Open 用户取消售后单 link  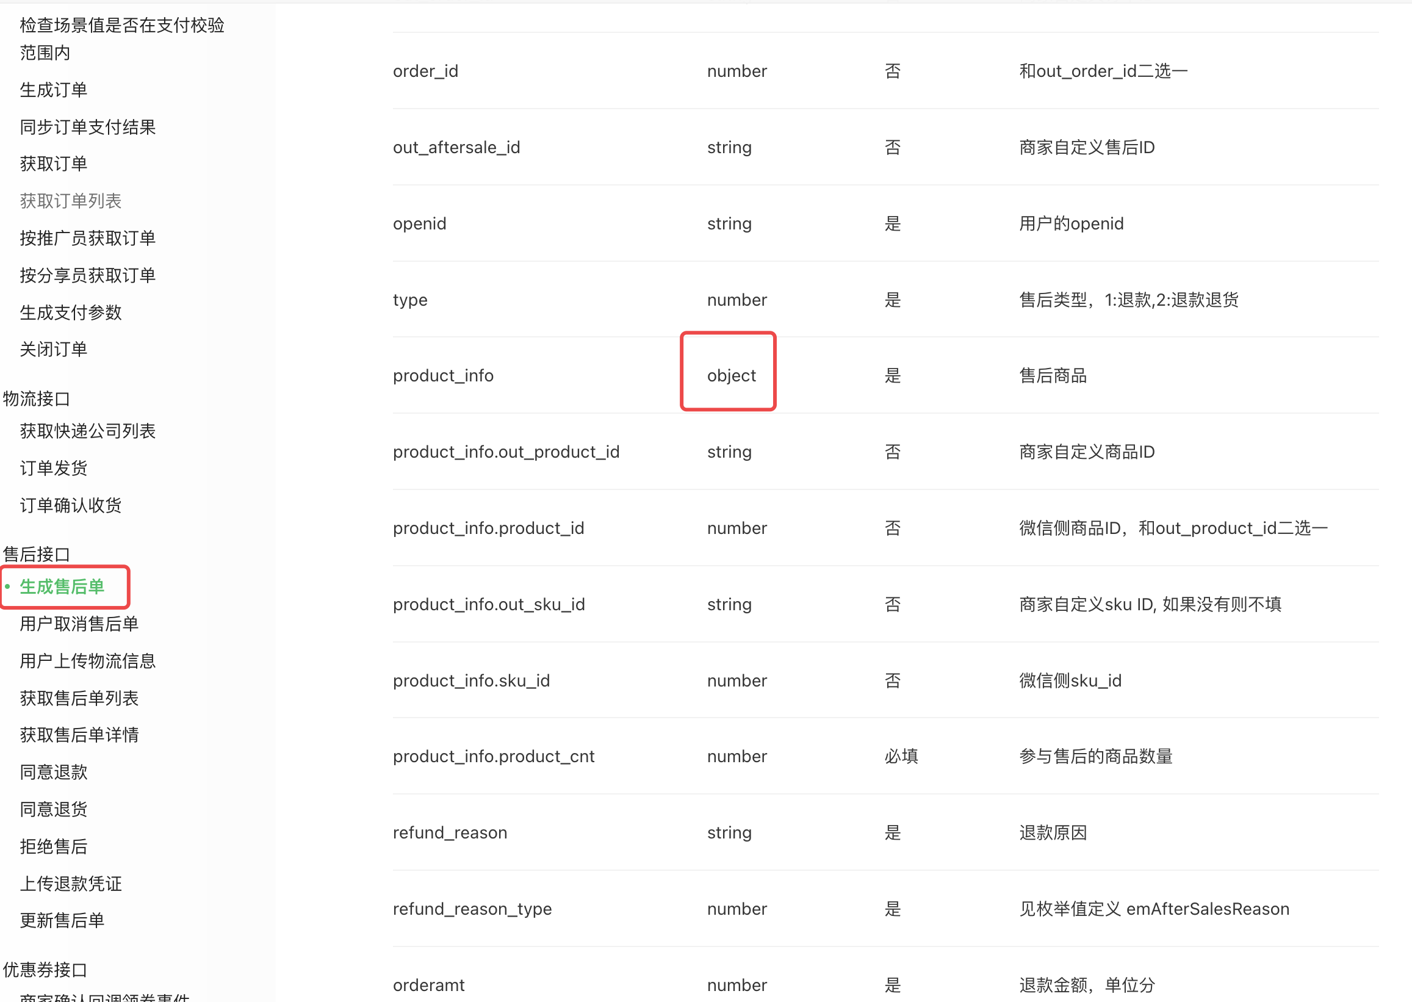click(x=79, y=624)
